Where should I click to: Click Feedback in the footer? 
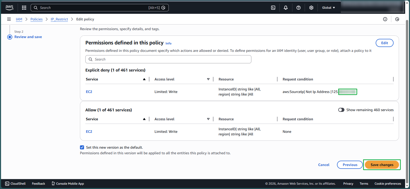[x=38, y=184]
